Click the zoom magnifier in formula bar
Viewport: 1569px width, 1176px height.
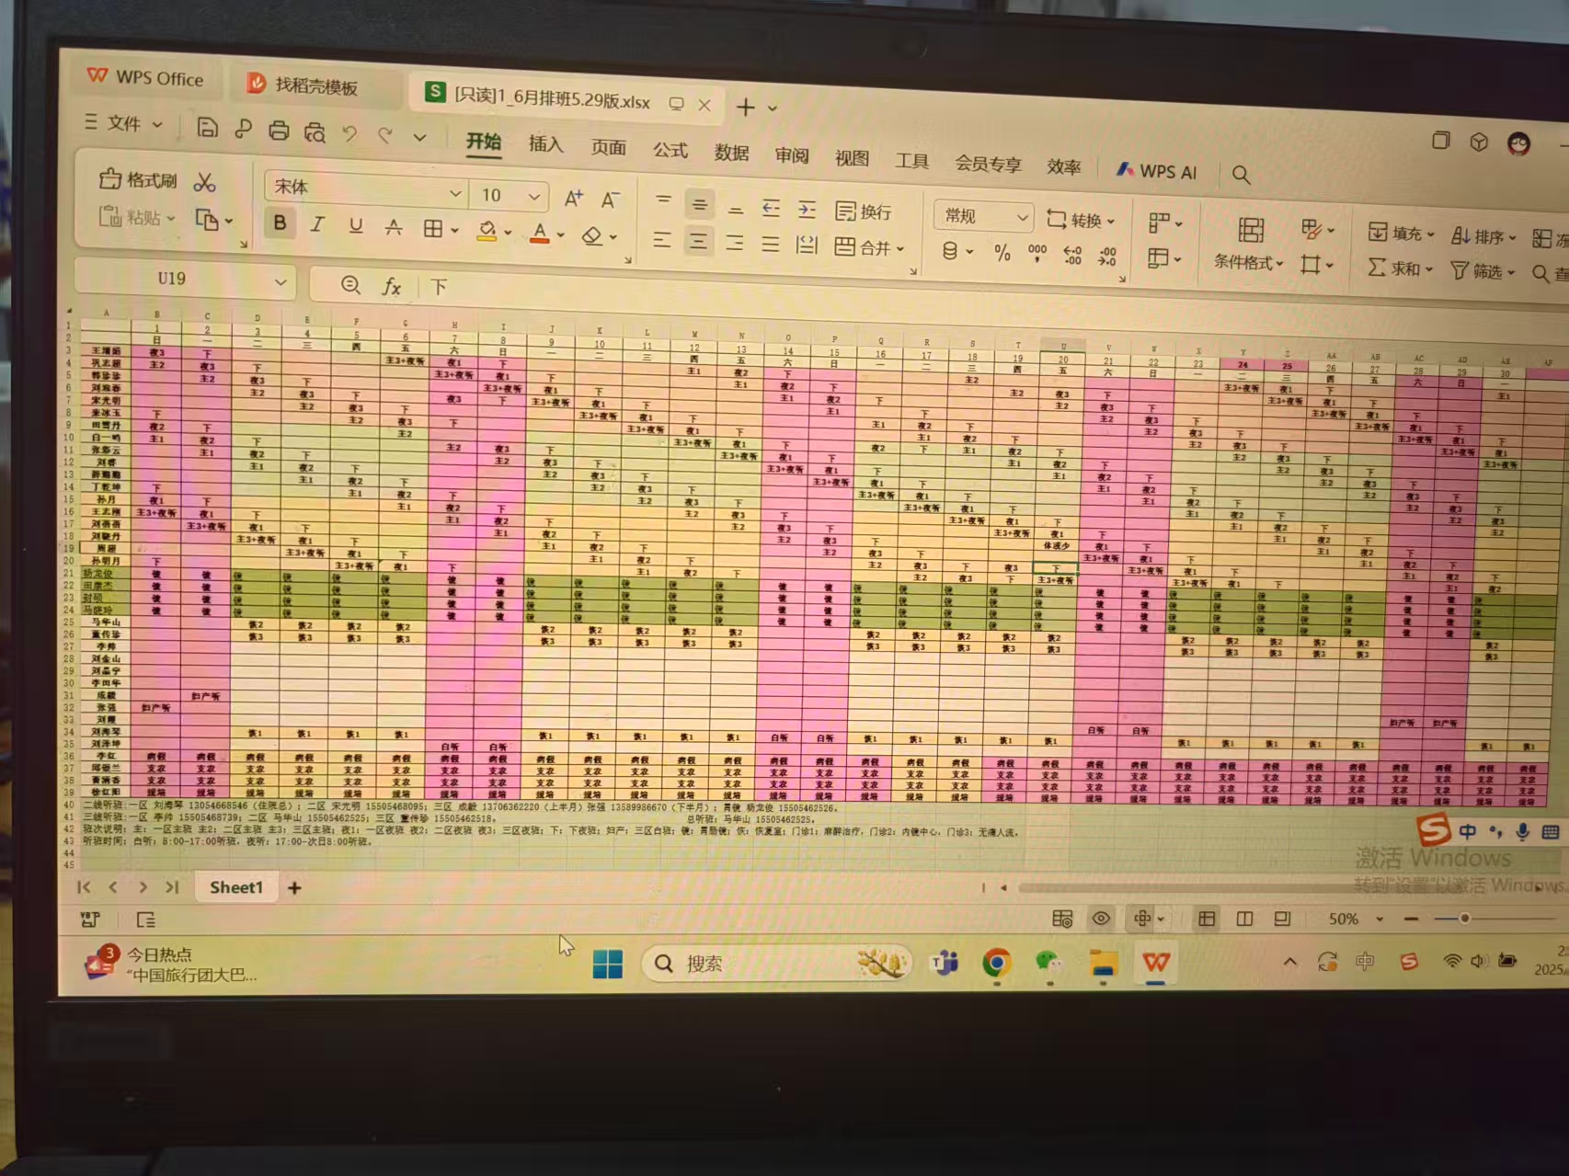click(350, 285)
